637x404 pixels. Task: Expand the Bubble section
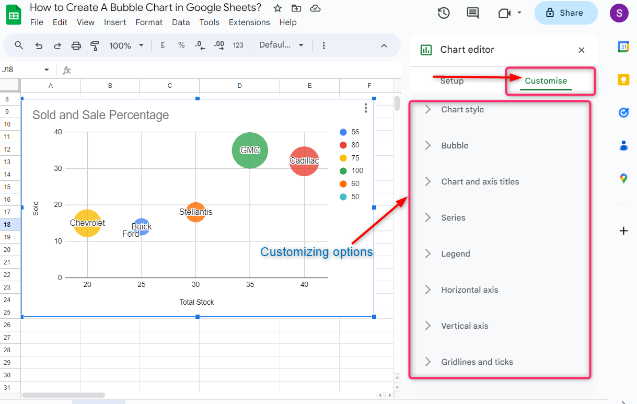455,146
